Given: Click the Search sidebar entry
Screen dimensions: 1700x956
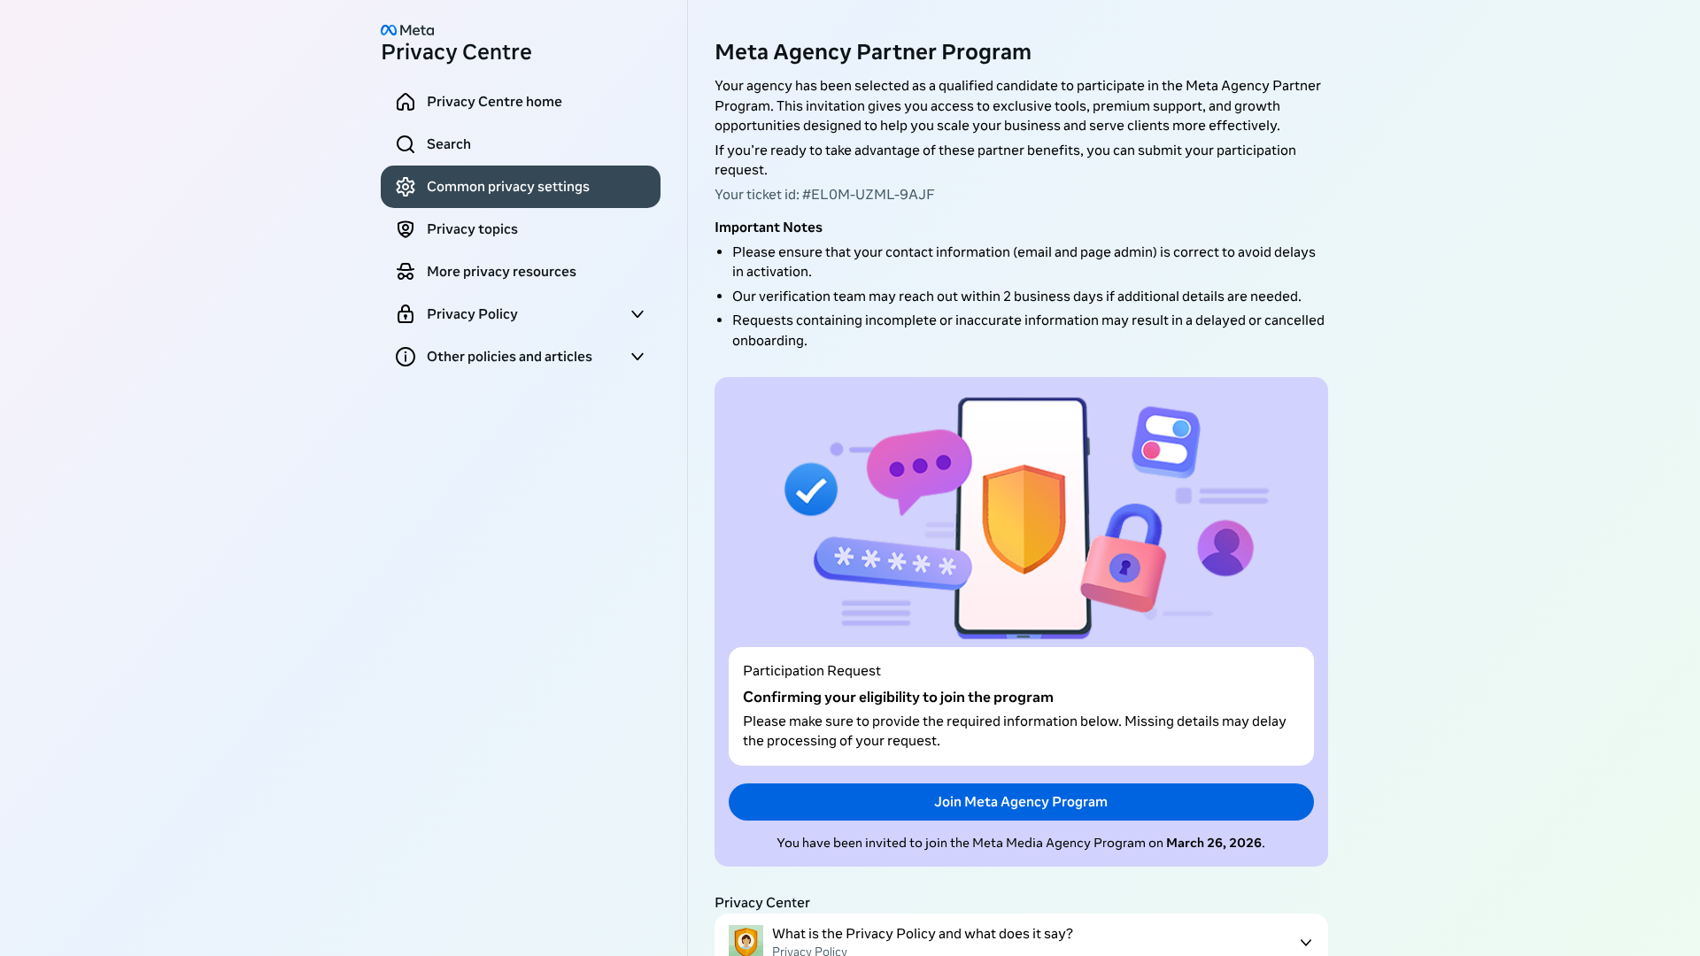Looking at the screenshot, I should (x=448, y=143).
